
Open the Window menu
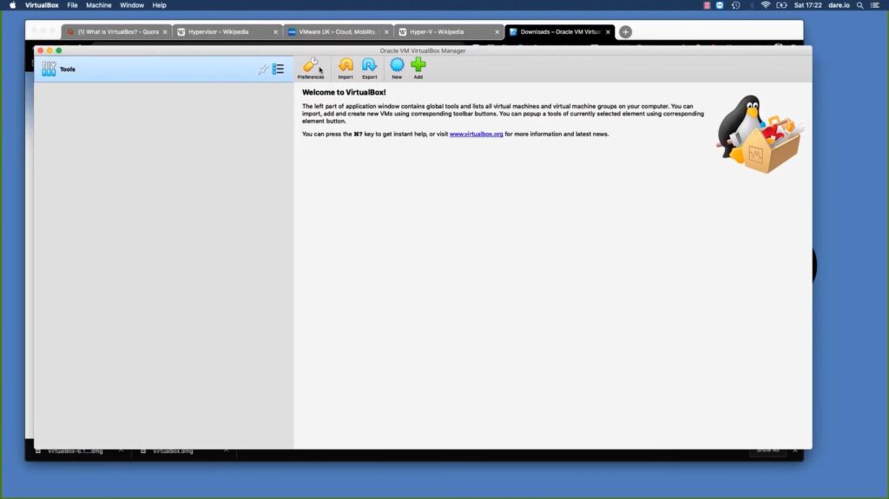click(x=132, y=5)
